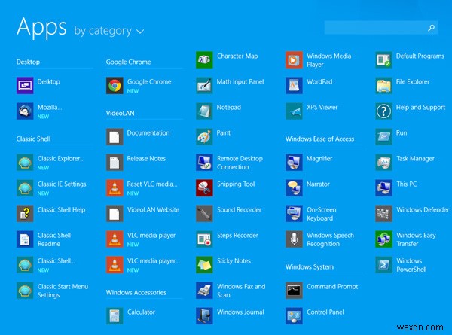452x335 pixels.
Task: Select the Windows Ease of Access header
Action: (x=319, y=139)
